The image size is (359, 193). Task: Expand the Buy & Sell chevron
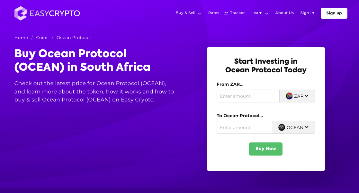pyautogui.click(x=200, y=13)
